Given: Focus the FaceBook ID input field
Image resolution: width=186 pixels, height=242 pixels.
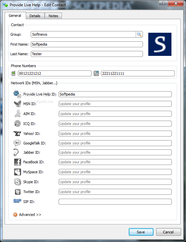Looking at the screenshot, I should coord(115,162).
